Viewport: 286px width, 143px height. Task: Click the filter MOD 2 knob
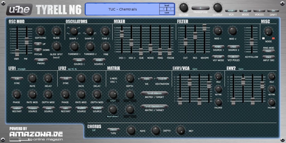point(233,31)
